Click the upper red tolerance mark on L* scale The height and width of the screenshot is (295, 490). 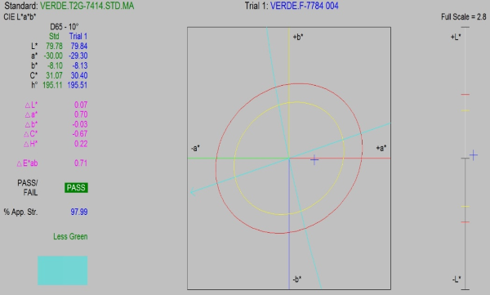click(x=465, y=94)
